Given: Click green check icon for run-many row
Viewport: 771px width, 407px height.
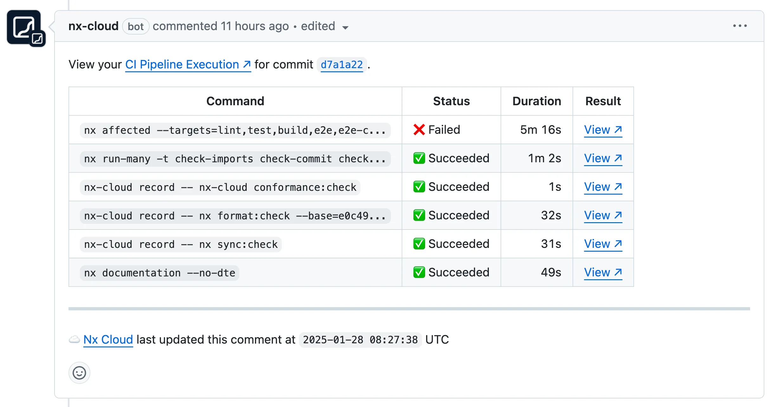Looking at the screenshot, I should pos(419,158).
